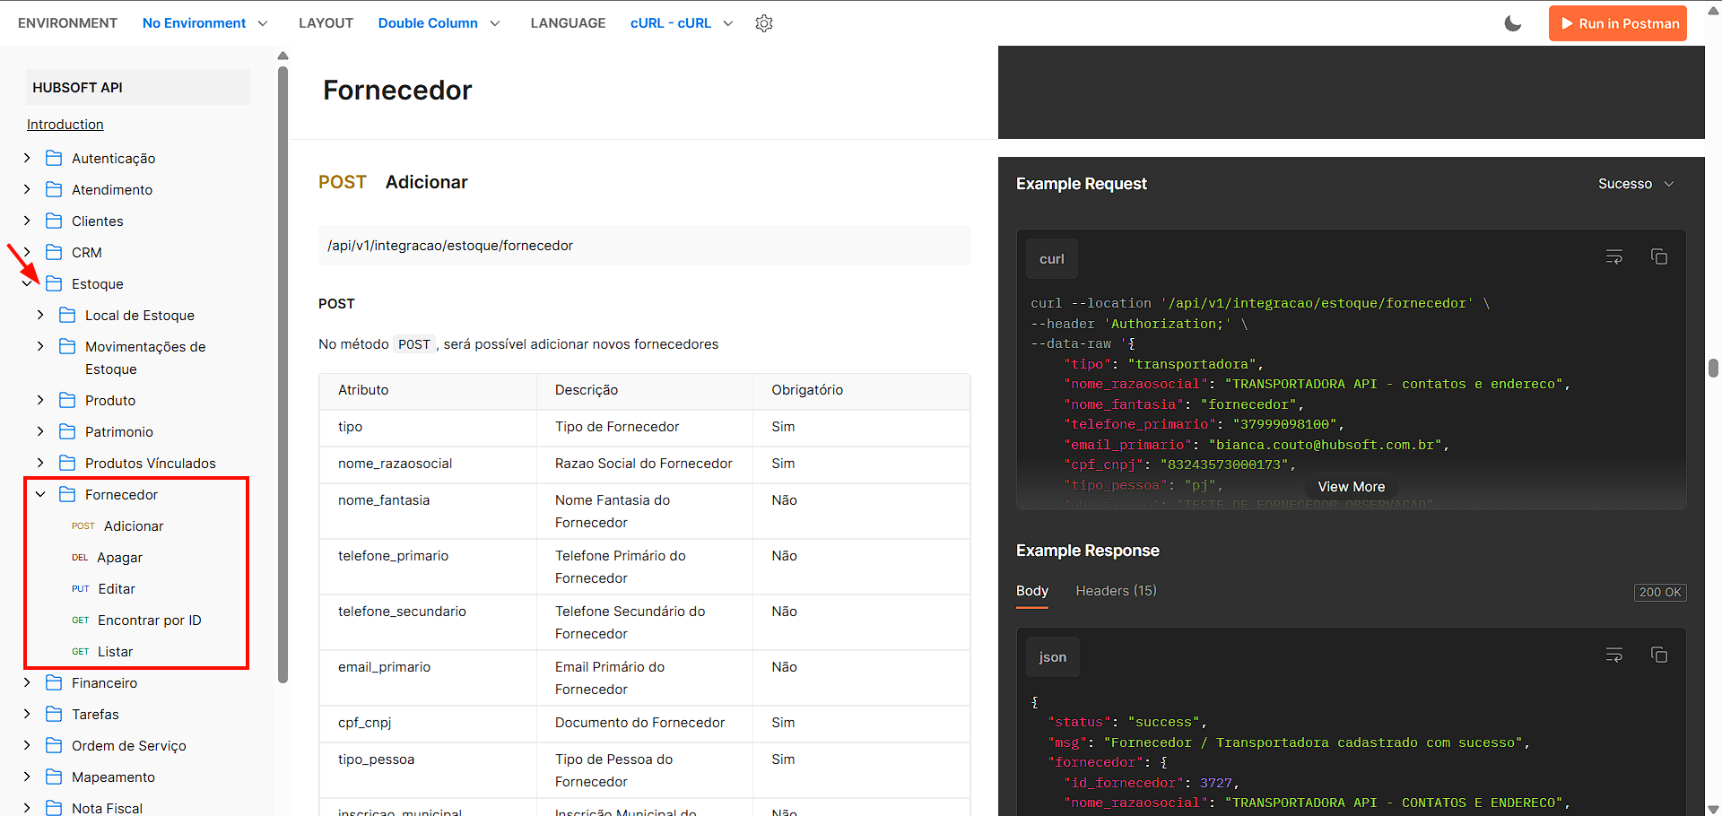Click the sidebar scroll up arrow
Screen dimensions: 1722x816
283,56
